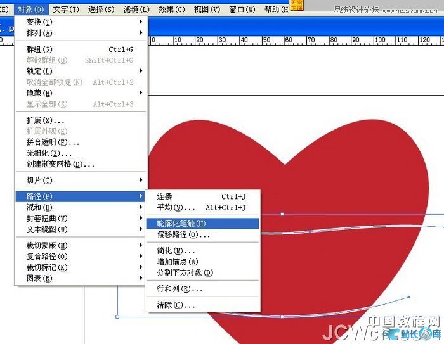Choose 偏移路径(O)... from the submenu
The height and width of the screenshot is (344, 444).
[183, 234]
